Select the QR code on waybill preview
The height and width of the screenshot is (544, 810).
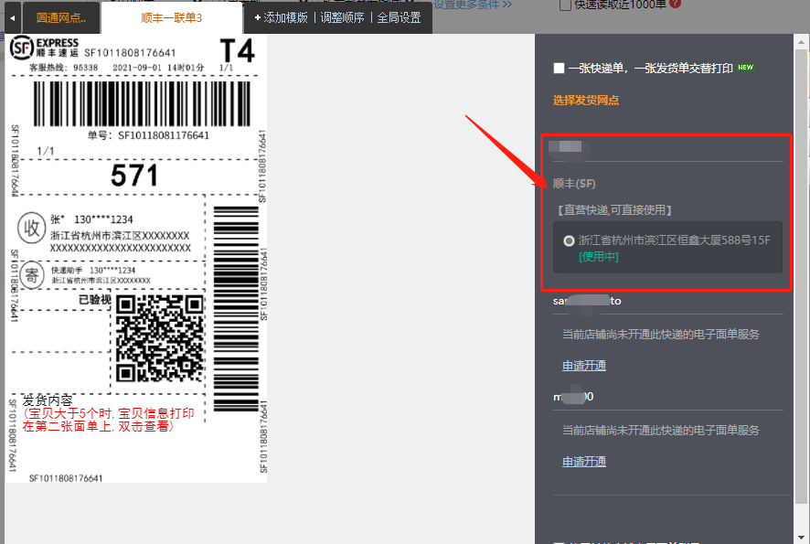tap(158, 339)
